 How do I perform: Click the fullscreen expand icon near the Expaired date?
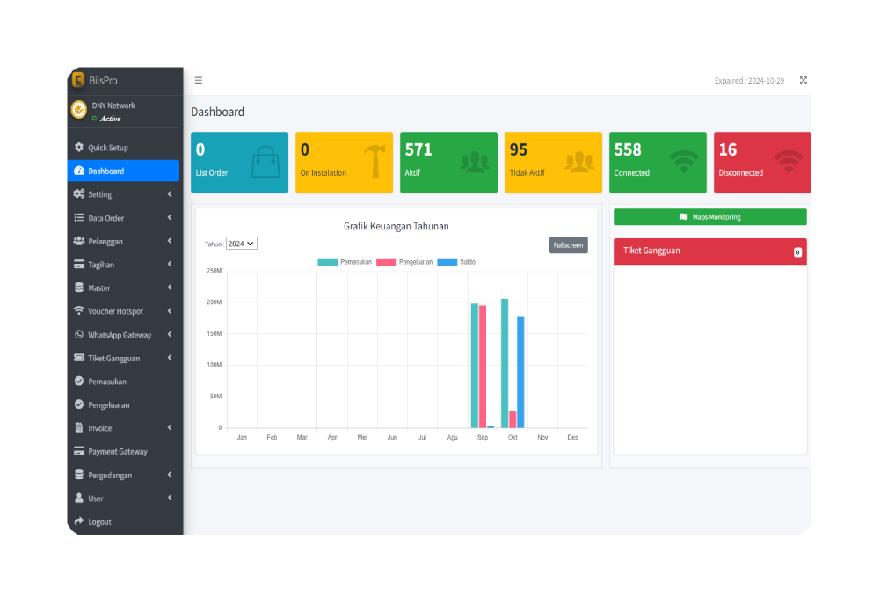(x=804, y=80)
